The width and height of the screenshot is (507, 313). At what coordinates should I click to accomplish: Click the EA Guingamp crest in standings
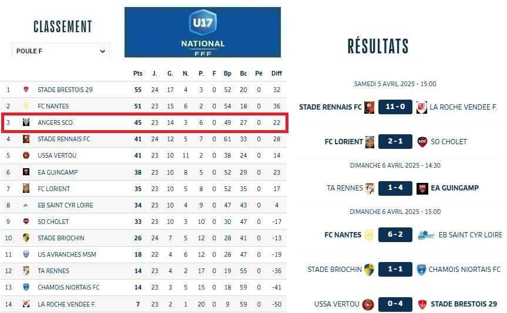point(26,172)
